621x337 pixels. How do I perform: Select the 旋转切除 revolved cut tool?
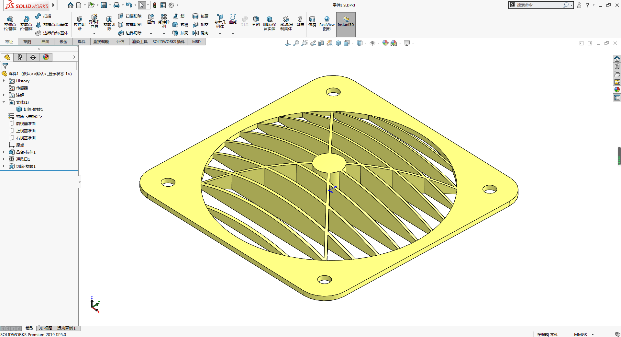[x=109, y=23]
